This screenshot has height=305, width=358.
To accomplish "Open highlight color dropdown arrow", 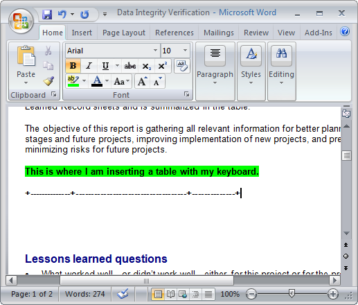I will (x=84, y=81).
